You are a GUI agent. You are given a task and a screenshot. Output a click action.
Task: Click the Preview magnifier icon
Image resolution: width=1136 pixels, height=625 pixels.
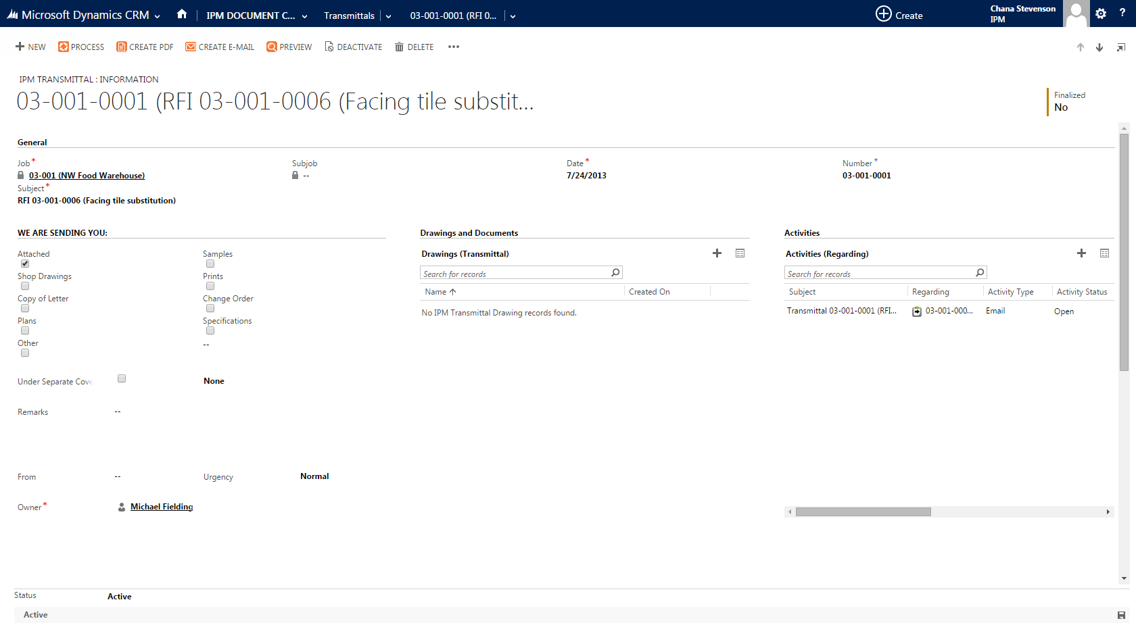(270, 47)
